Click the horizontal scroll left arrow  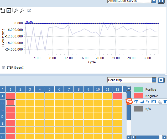(x=133, y=137)
